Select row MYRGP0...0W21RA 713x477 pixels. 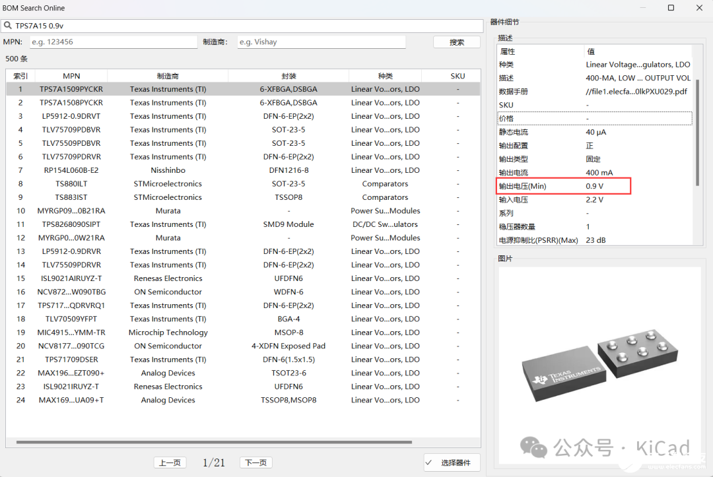(243, 238)
